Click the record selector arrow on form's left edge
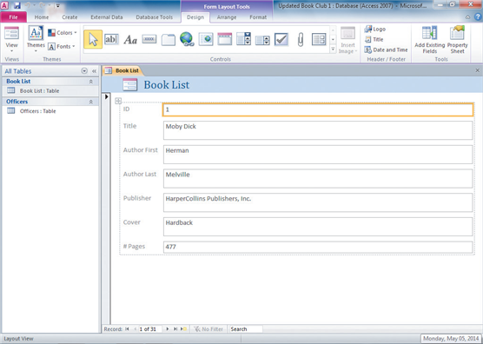The height and width of the screenshot is (344, 483). click(x=107, y=96)
